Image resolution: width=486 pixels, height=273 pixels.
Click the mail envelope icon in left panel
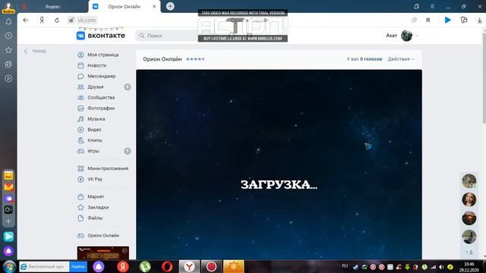point(8,187)
